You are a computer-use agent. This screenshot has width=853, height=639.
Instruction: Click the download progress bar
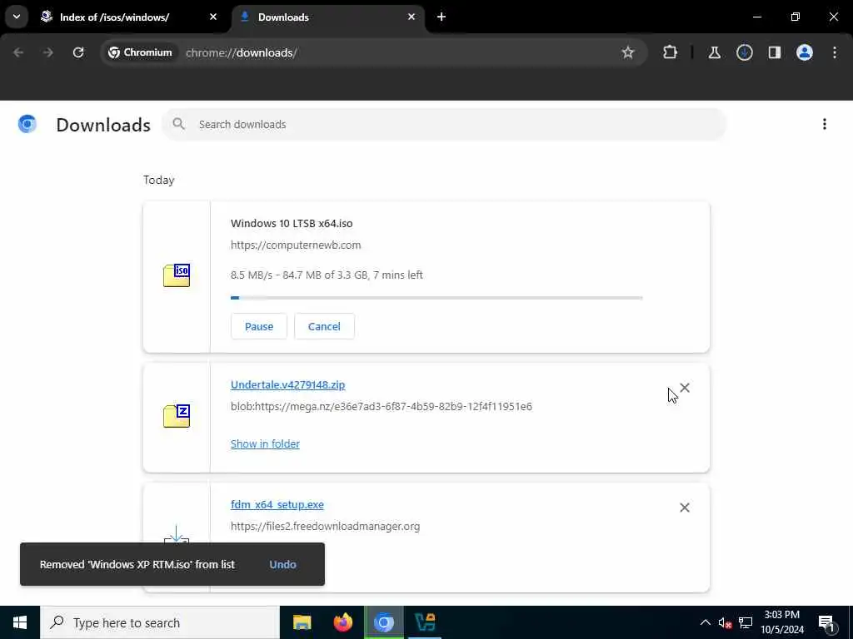click(436, 298)
